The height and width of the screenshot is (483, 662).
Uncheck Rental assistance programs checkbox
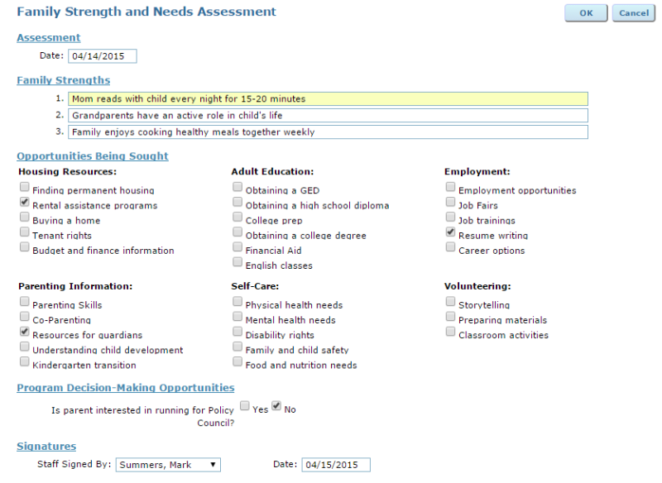[x=25, y=203]
